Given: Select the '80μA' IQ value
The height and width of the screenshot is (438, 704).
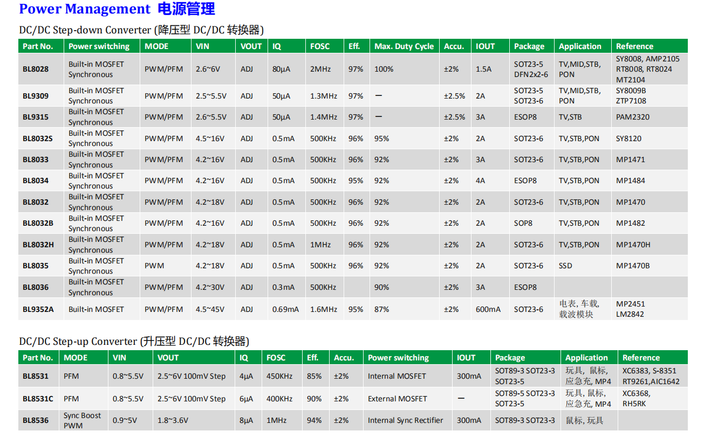Looking at the screenshot, I should pos(281,69).
